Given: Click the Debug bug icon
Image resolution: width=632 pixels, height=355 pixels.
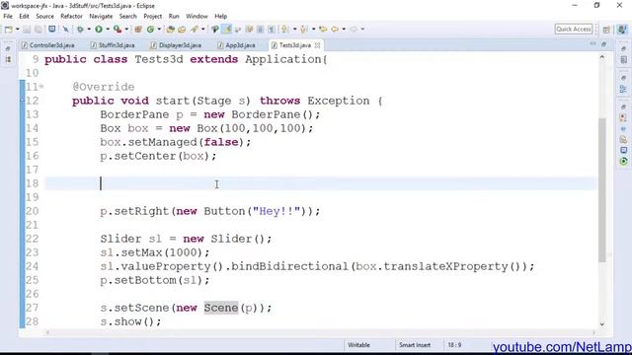Looking at the screenshot, I should [80, 29].
